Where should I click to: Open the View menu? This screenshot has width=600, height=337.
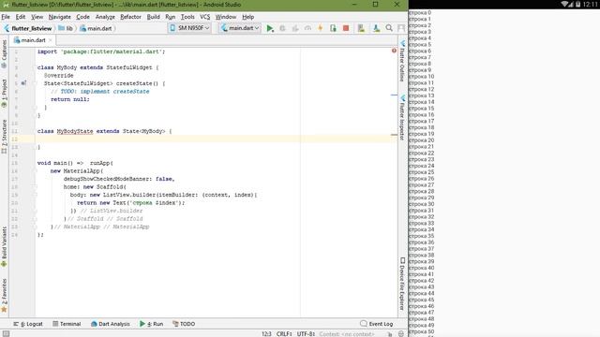[x=37, y=17]
